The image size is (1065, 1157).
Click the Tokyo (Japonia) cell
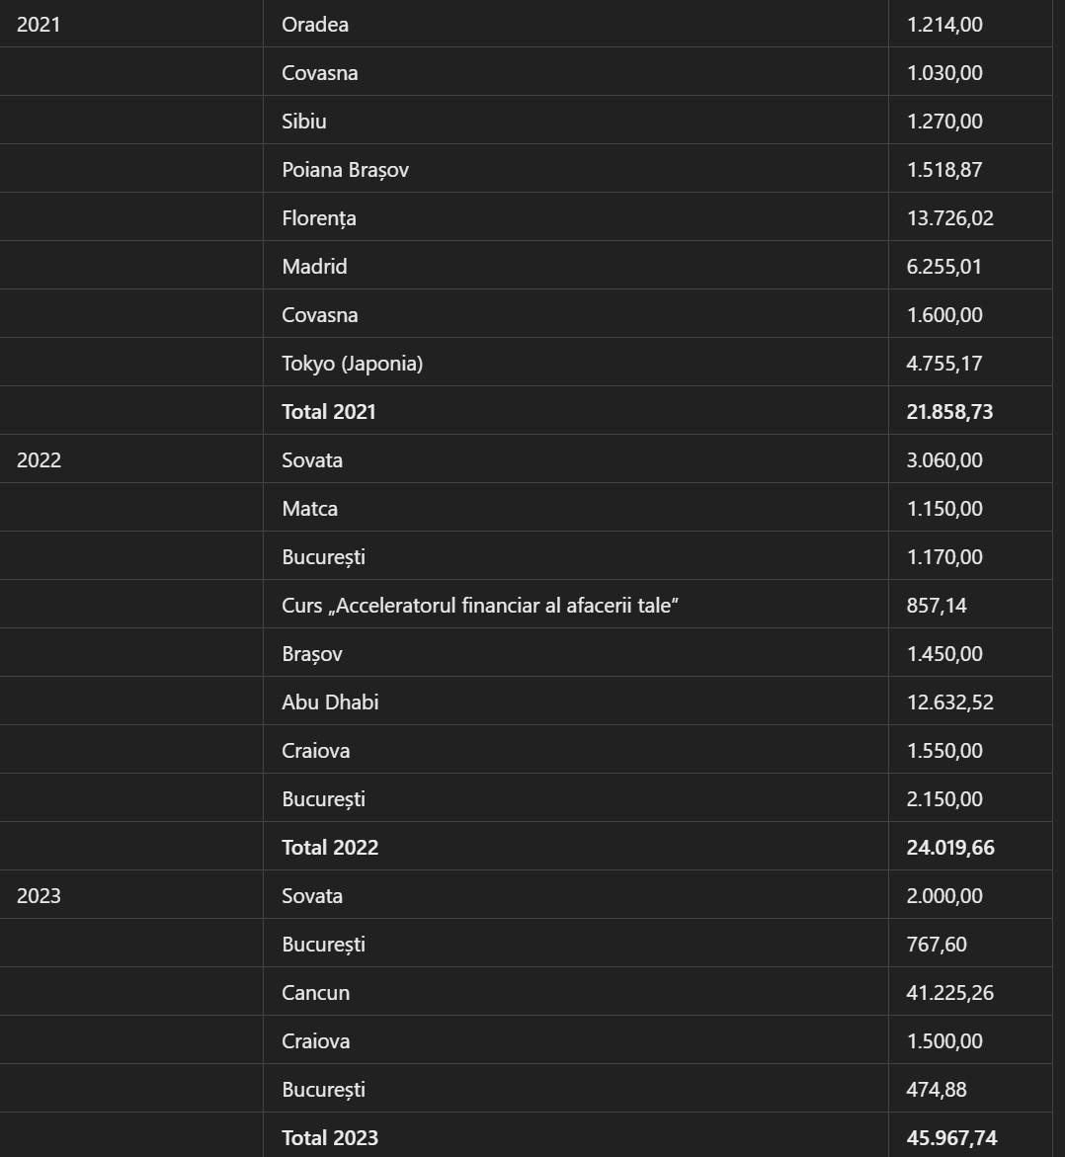pyautogui.click(x=352, y=364)
